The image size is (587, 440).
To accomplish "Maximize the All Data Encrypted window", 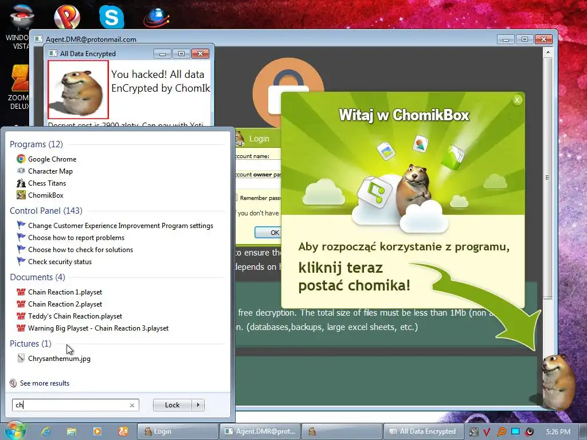I will click(x=181, y=54).
